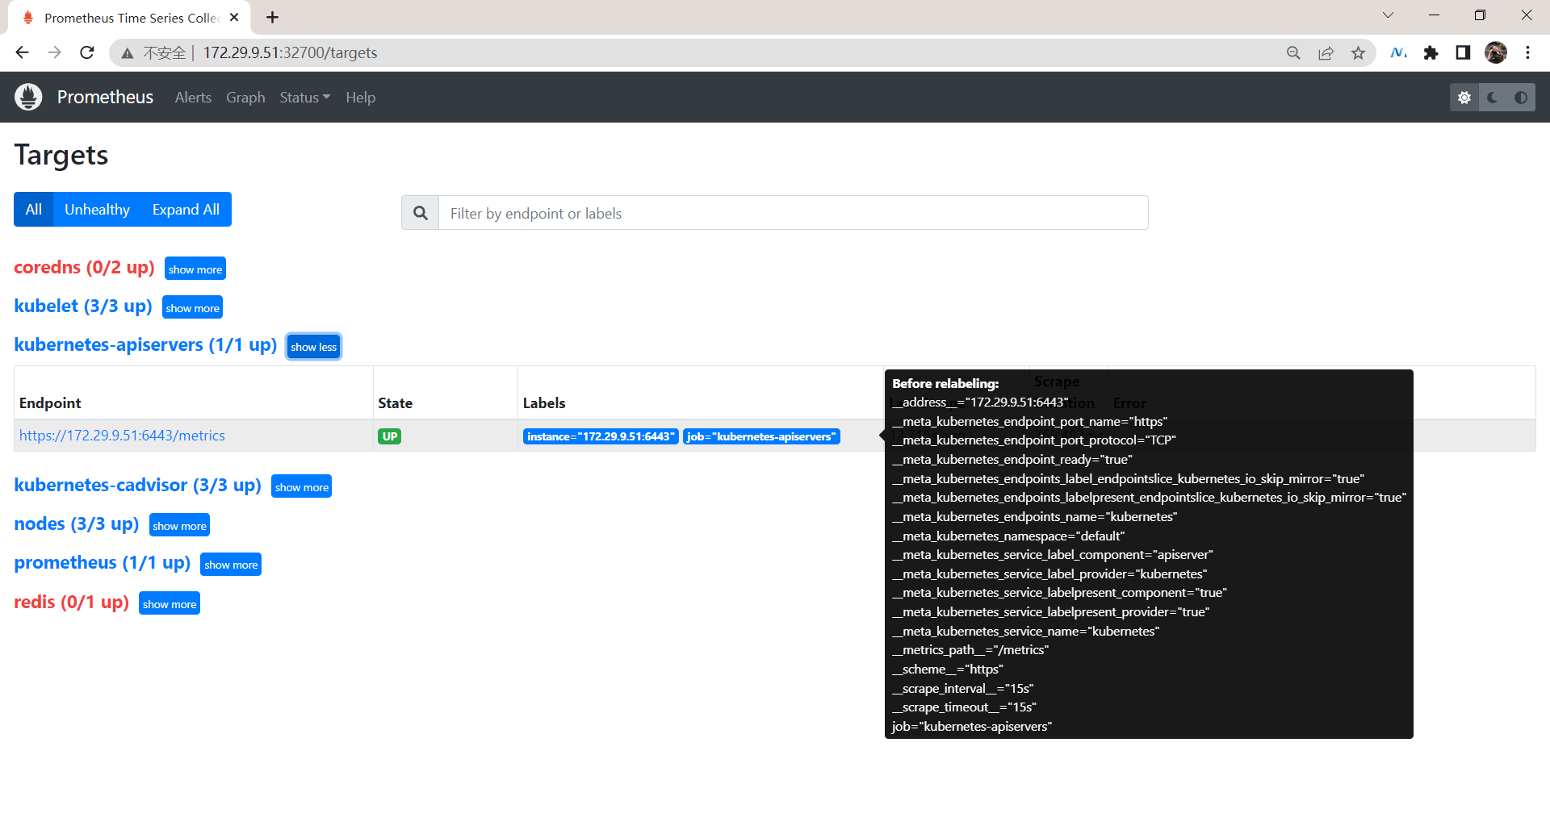The width and height of the screenshot is (1550, 830).
Task: Open the https://172.29.9.51:6443/metrics endpoint link
Action: tap(122, 436)
